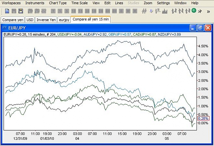Screen dimensions: 214x146
Task: Open the Window menu
Action: pos(180,3)
